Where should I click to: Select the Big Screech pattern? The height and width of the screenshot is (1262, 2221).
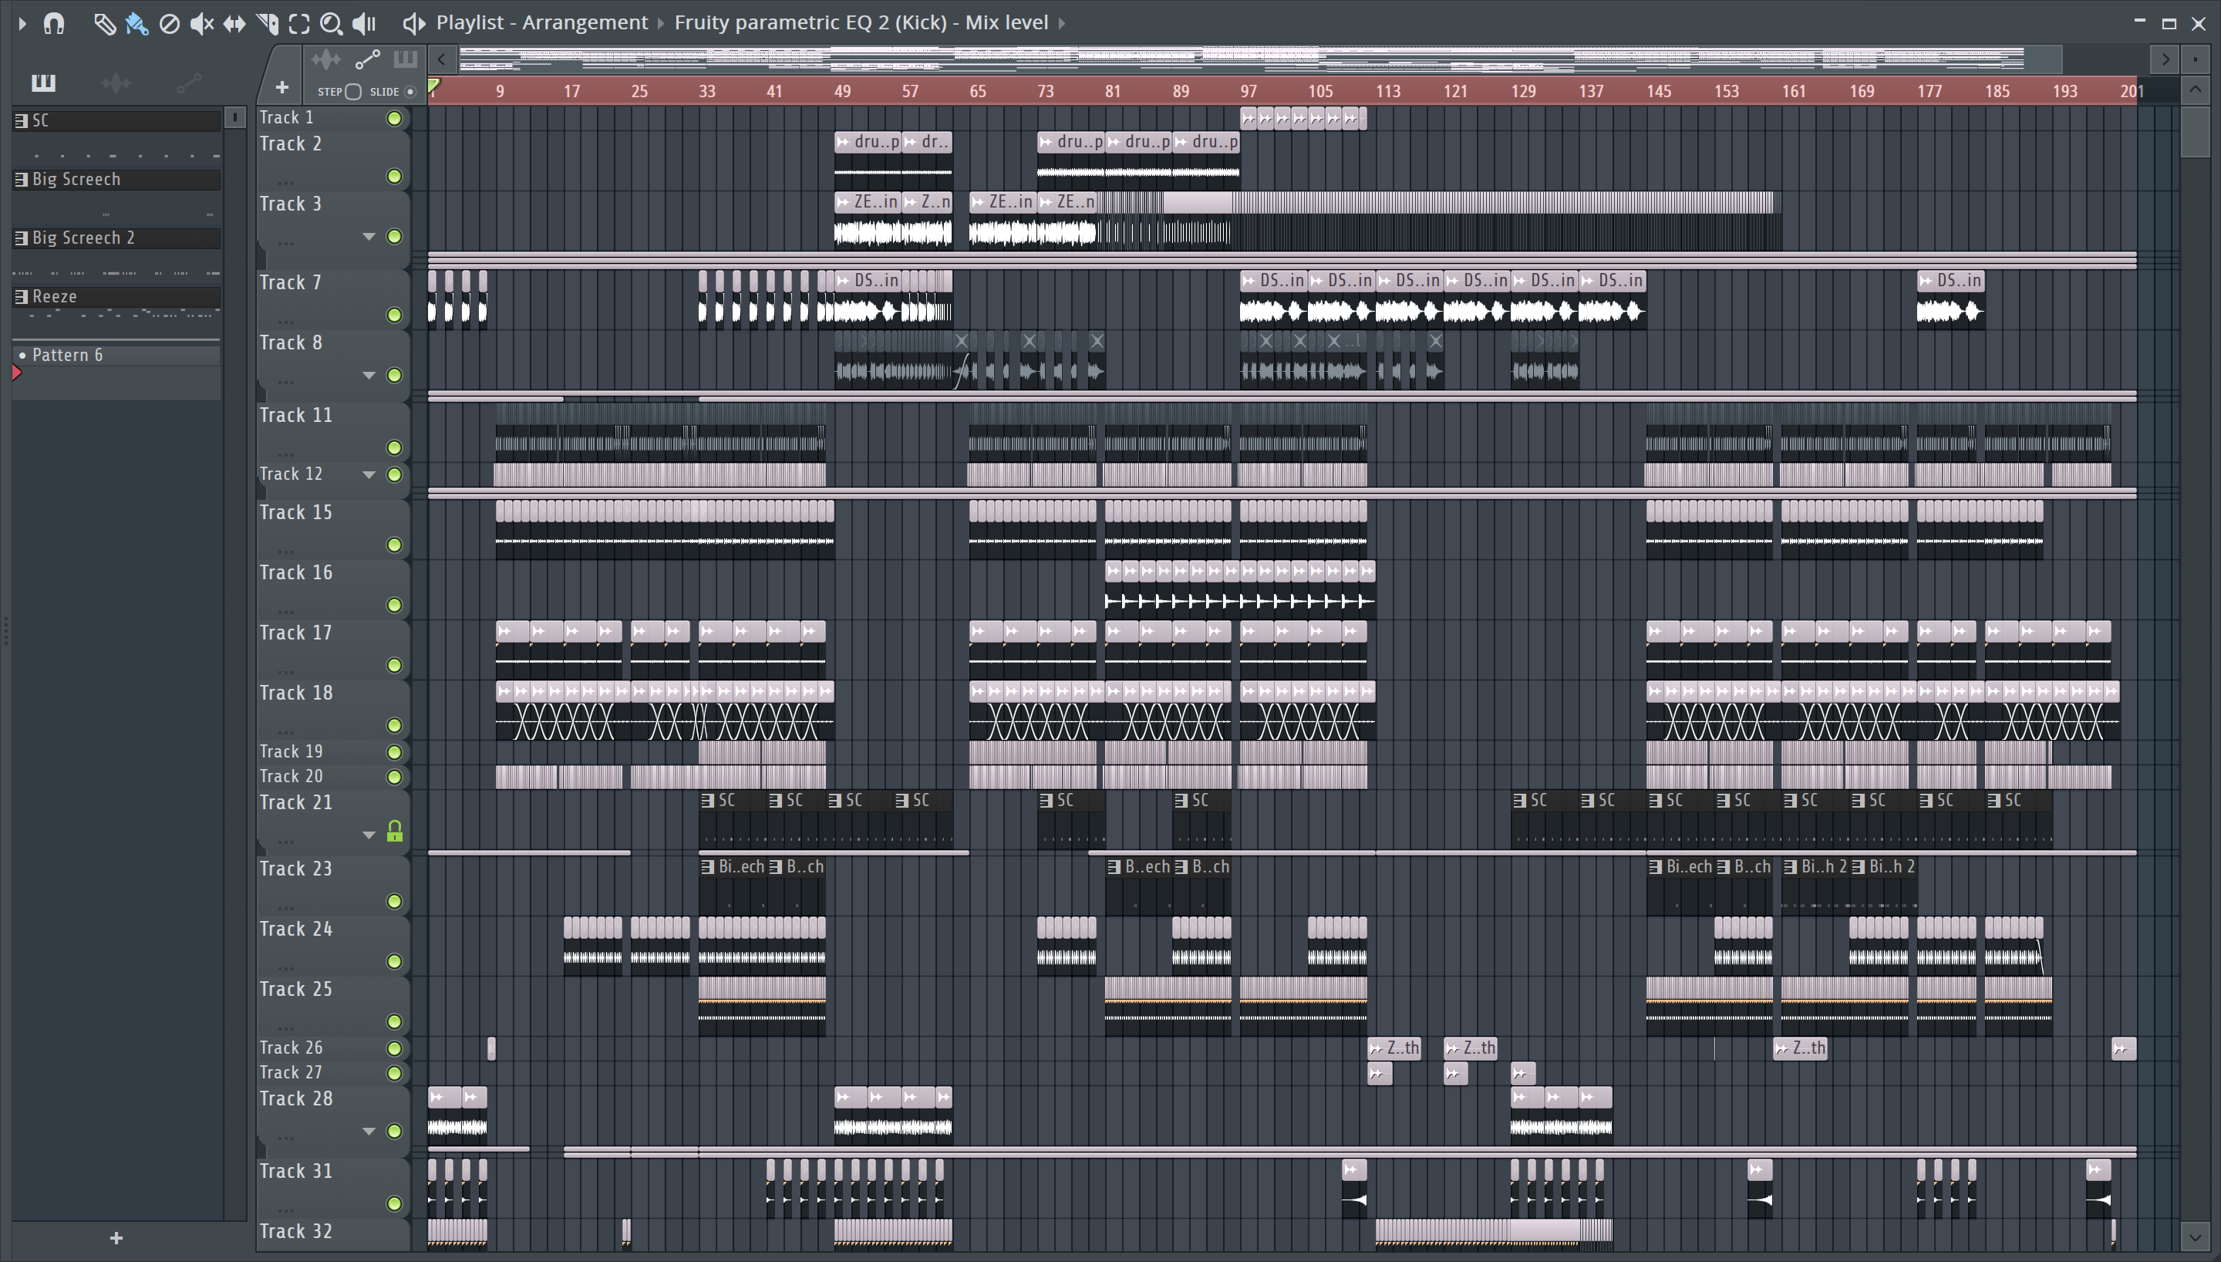[x=117, y=180]
